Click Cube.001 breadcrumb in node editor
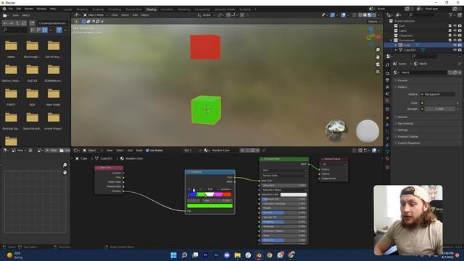This screenshot has width=464, height=261. coord(103,159)
